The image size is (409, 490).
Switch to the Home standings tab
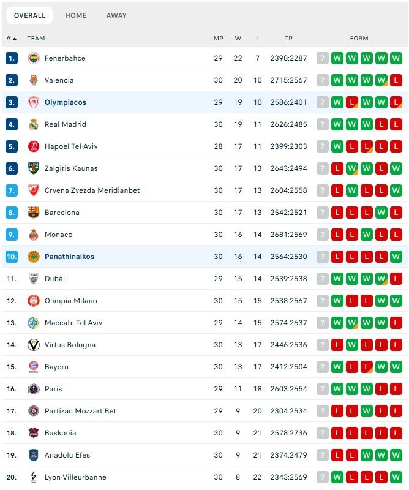tap(76, 15)
